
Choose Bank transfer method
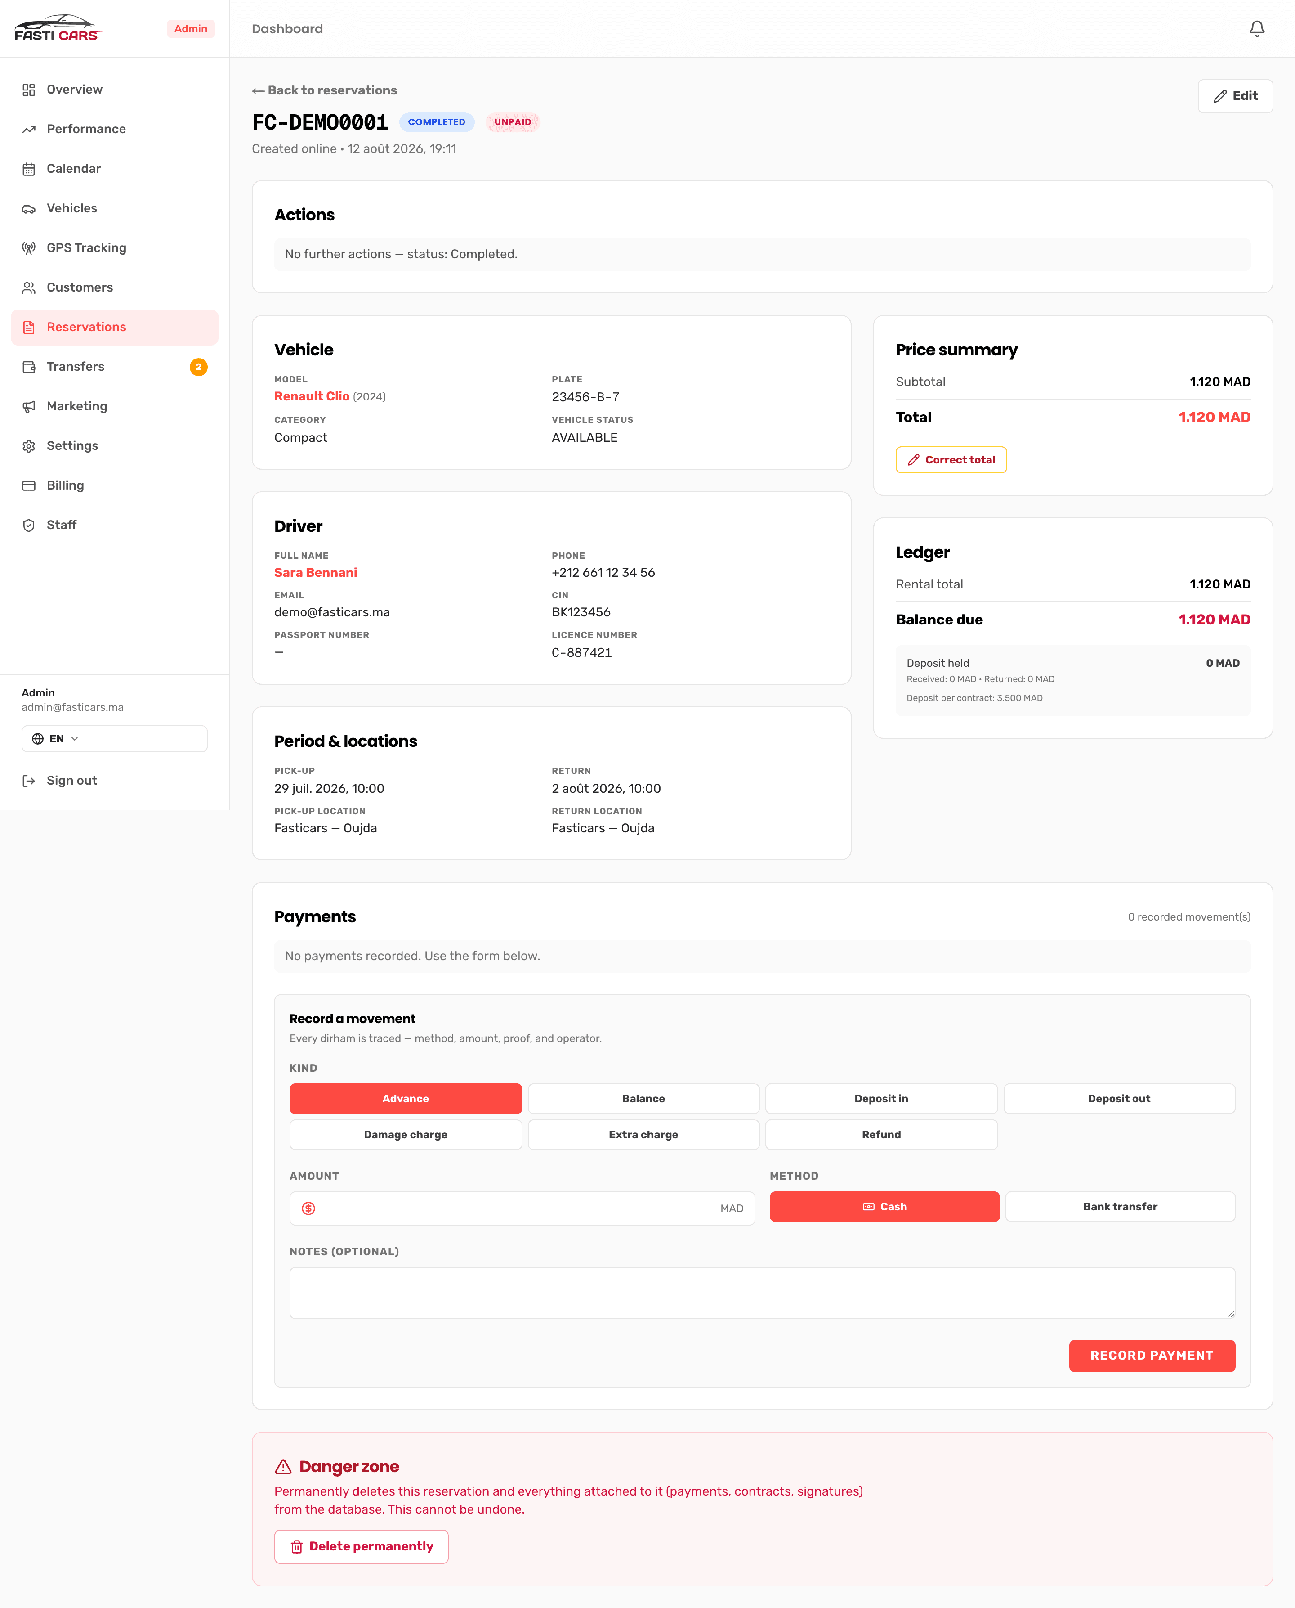tap(1120, 1206)
